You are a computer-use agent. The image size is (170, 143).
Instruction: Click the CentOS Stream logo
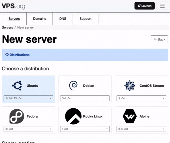click(130, 85)
